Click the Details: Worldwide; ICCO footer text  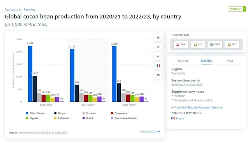coord(38,132)
